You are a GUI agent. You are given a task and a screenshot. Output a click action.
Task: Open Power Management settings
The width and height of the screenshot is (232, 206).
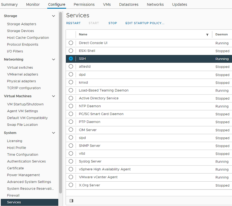coord(23,175)
